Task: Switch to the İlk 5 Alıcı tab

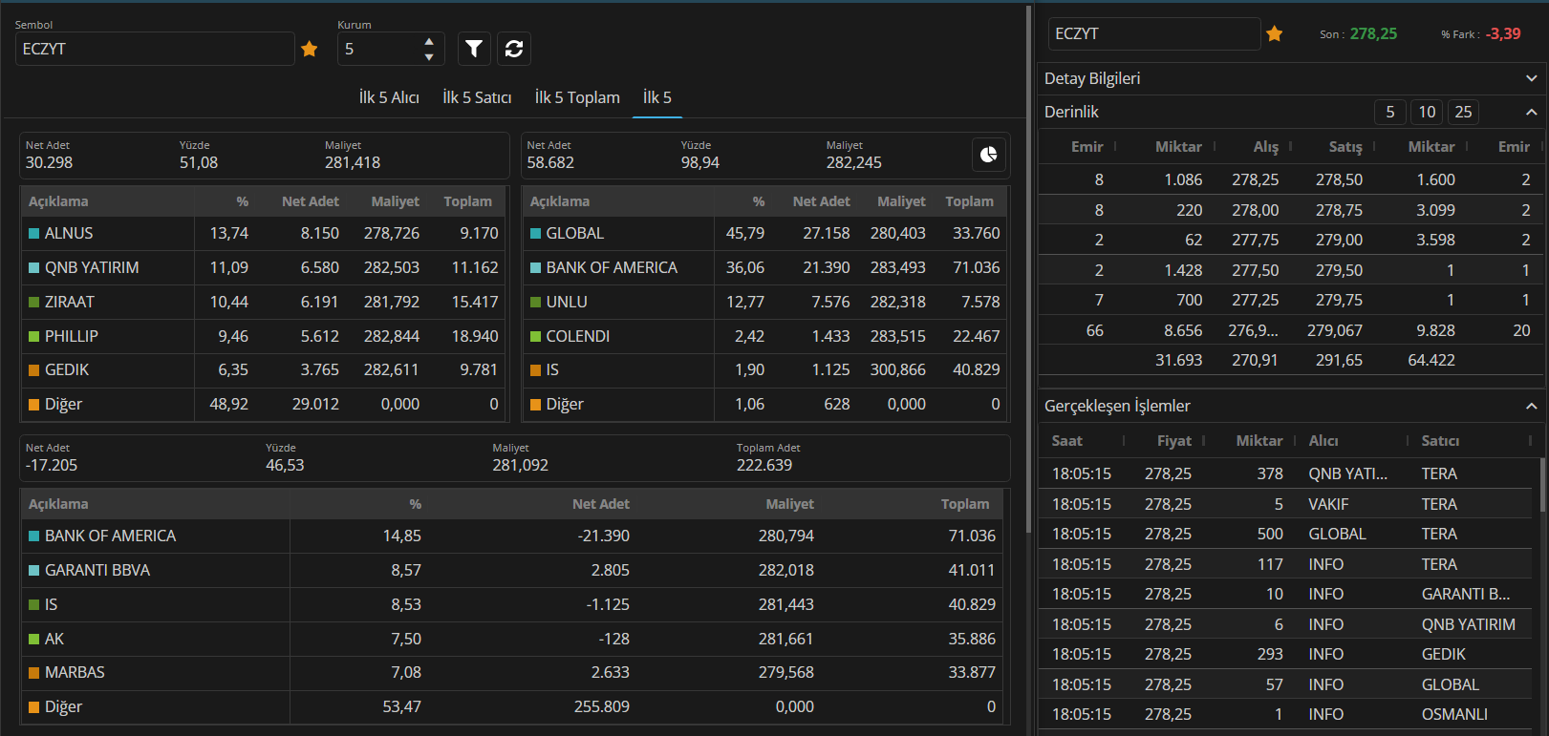Action: tap(389, 97)
